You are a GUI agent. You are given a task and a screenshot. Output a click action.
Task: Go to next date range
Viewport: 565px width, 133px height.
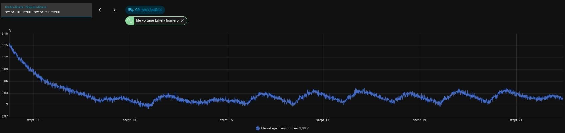click(x=114, y=10)
